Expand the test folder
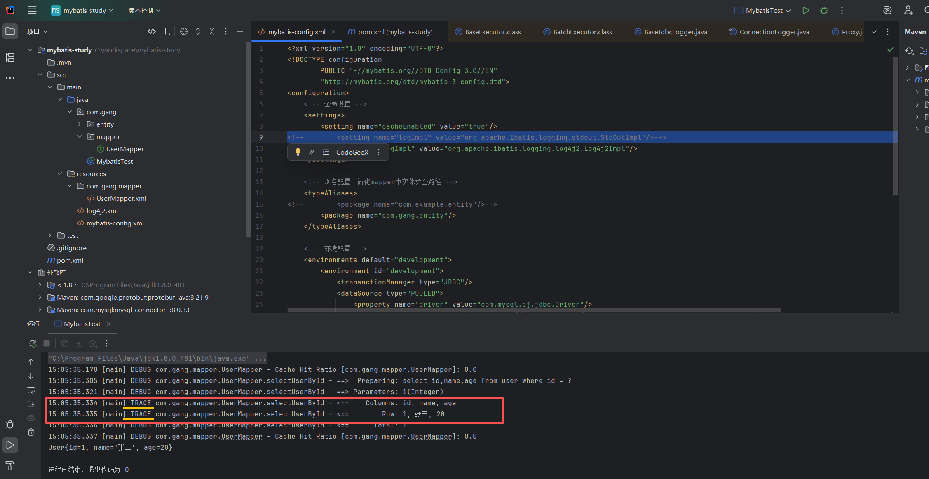 tap(50, 235)
